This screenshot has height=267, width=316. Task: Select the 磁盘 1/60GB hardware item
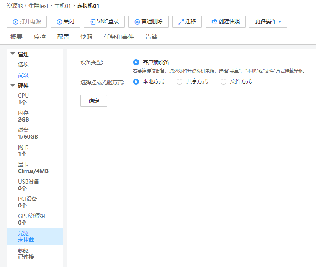[x=35, y=133]
